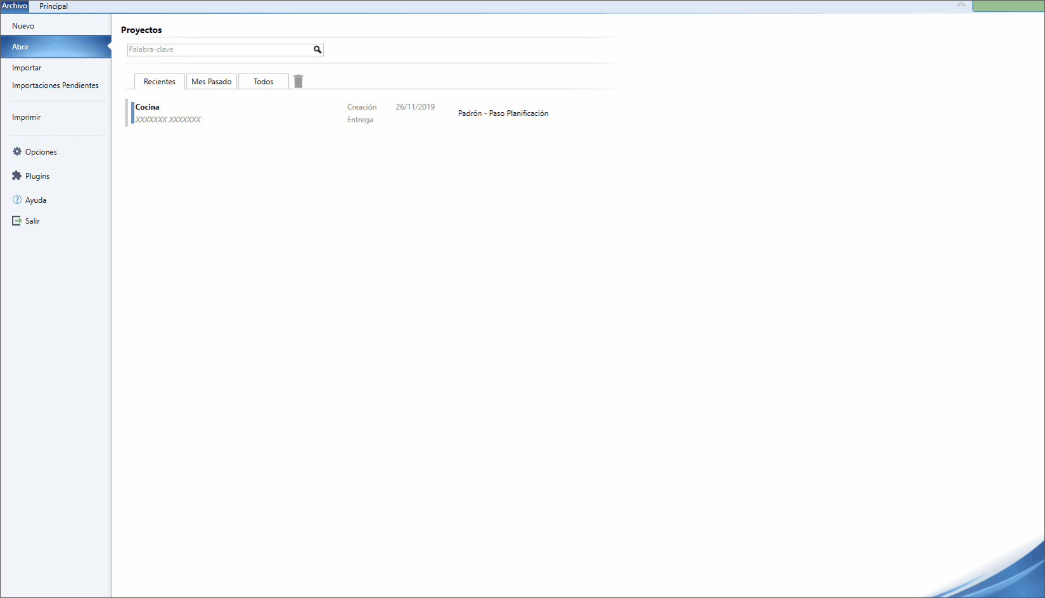Click Padrón - Paso Planificación status

pos(503,113)
